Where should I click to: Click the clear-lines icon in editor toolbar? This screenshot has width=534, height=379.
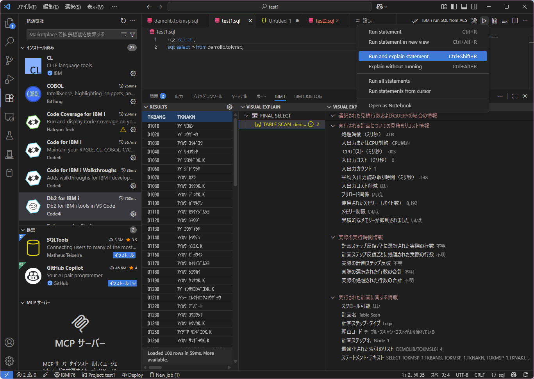pyautogui.click(x=505, y=21)
